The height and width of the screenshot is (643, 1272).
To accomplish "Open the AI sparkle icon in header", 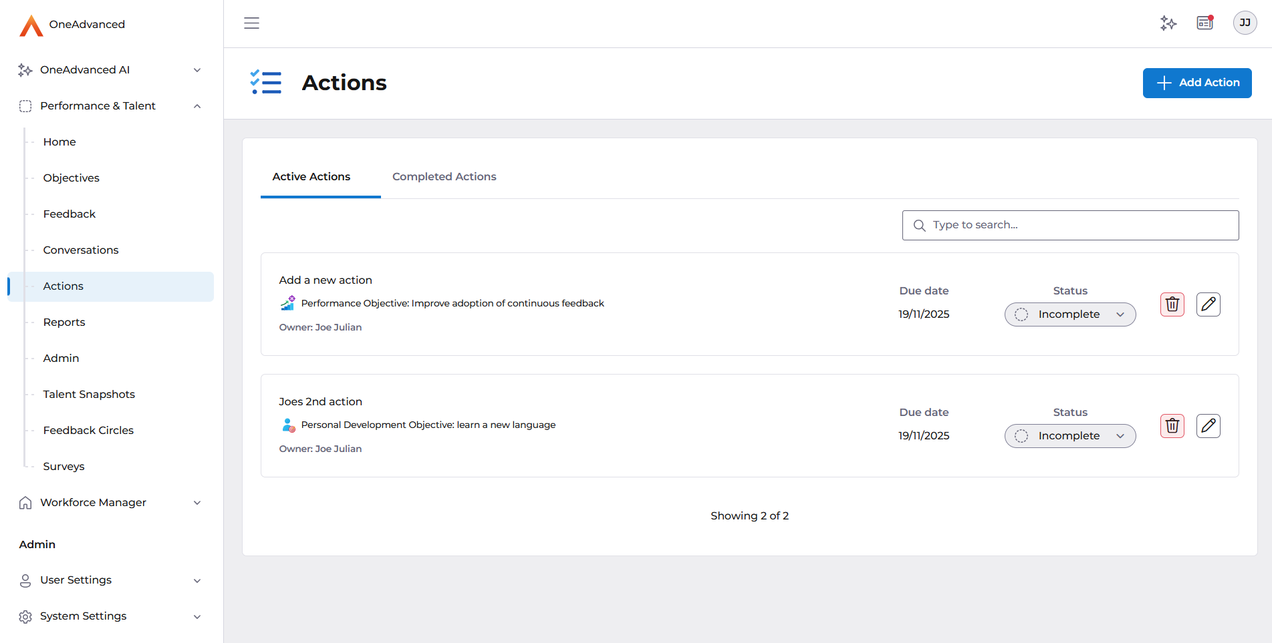I will pos(1168,23).
